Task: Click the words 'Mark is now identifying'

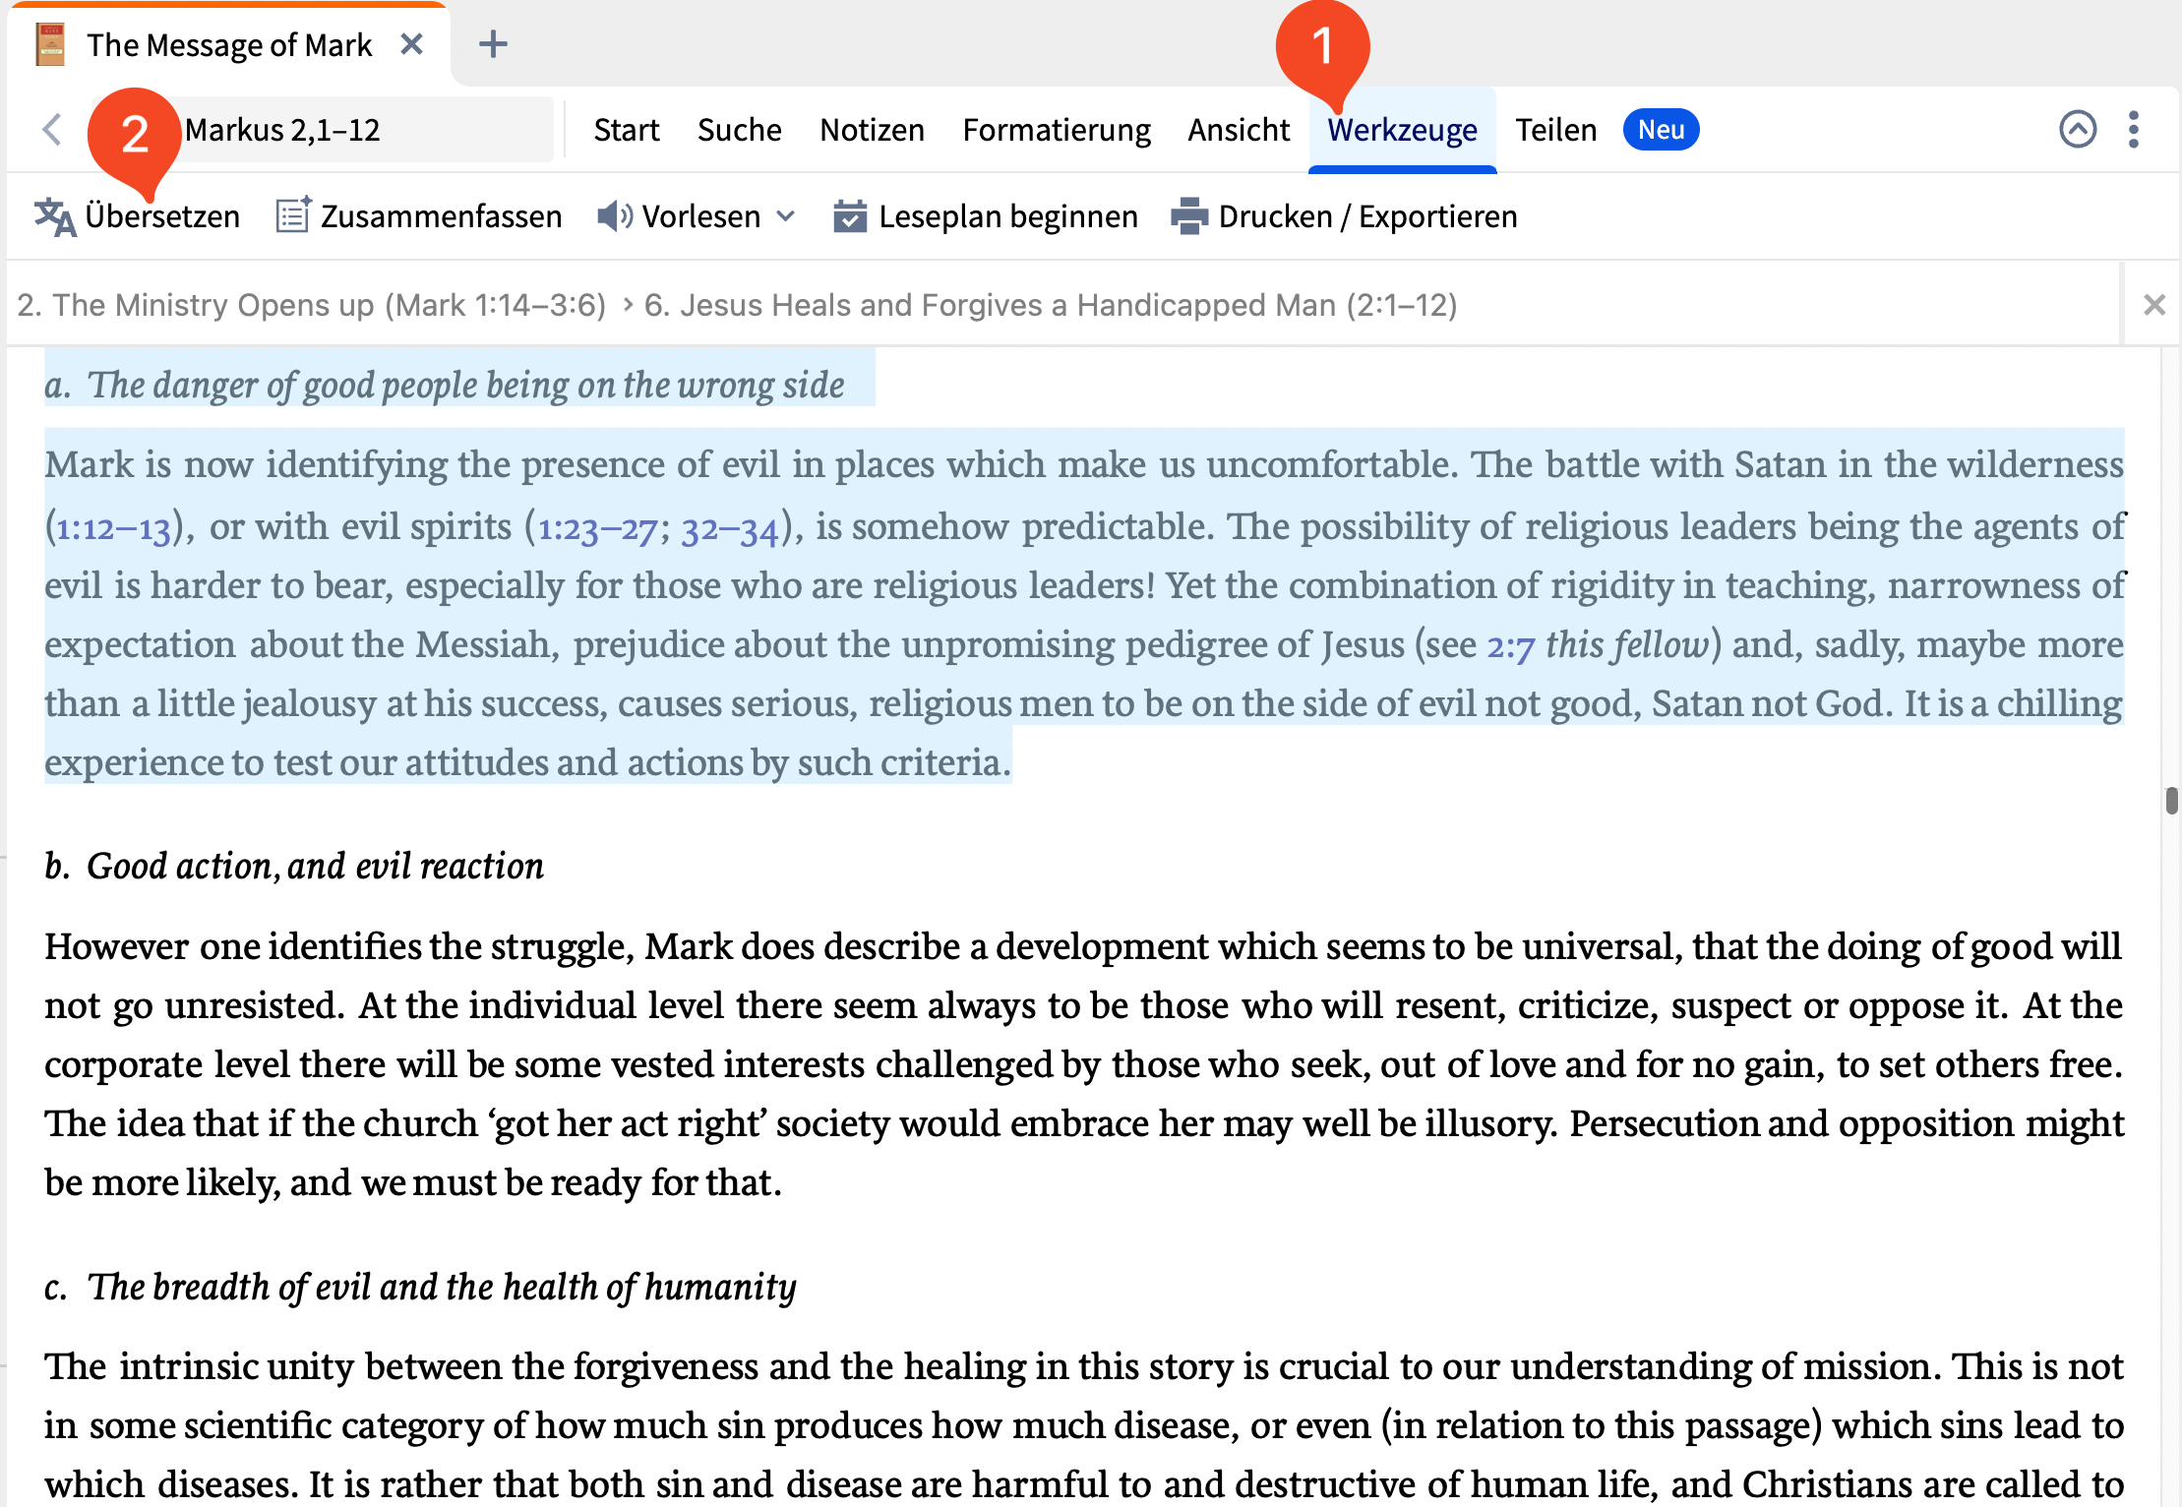Action: (246, 464)
